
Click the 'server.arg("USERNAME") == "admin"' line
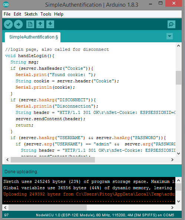point(95,144)
